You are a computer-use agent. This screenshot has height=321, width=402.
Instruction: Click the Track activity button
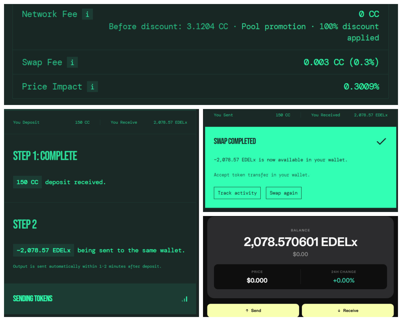click(x=237, y=193)
